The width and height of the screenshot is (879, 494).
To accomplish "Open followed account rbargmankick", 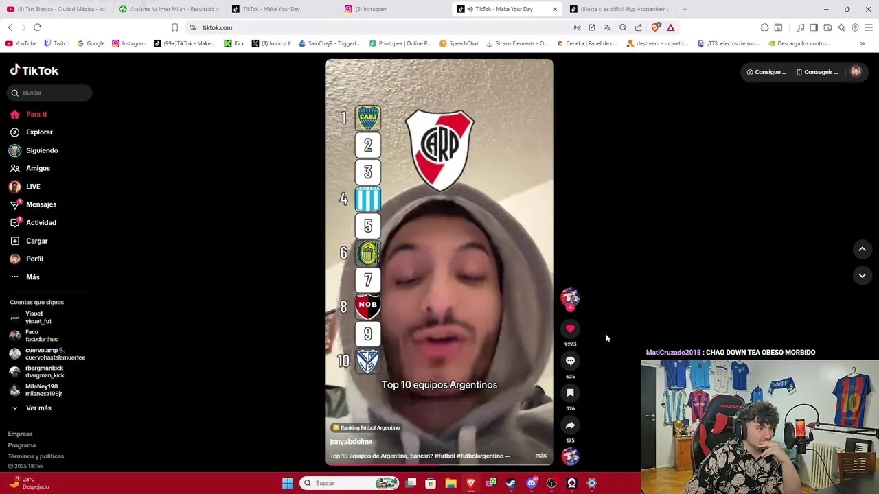I will tap(37, 372).
